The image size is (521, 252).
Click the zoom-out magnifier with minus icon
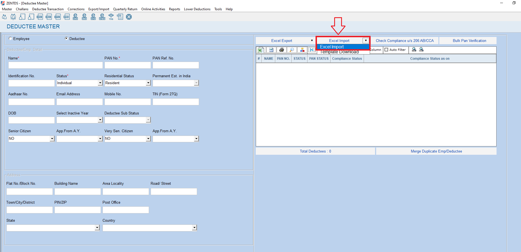(x=421, y=49)
